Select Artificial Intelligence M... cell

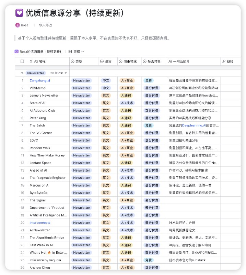[48, 215]
